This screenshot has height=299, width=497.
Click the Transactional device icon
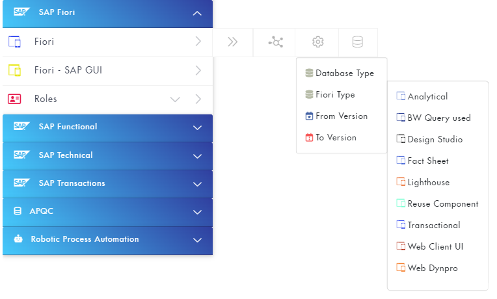click(x=401, y=225)
